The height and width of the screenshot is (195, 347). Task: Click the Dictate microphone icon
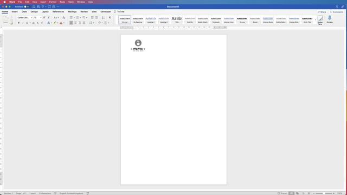[330, 19]
